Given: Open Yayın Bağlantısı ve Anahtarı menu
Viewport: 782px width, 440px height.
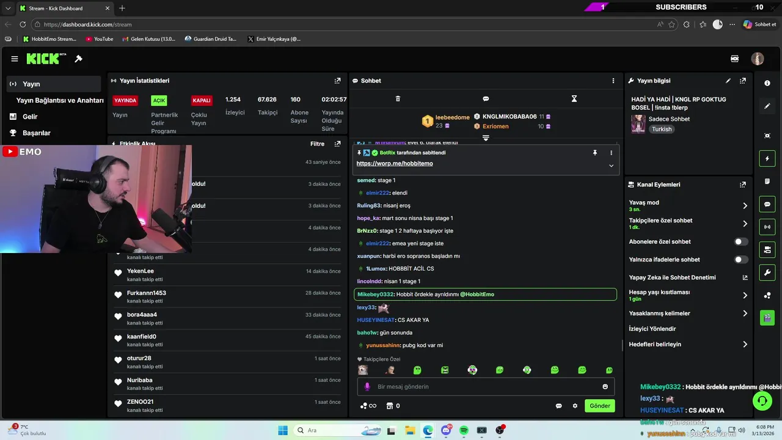Looking at the screenshot, I should pos(60,100).
